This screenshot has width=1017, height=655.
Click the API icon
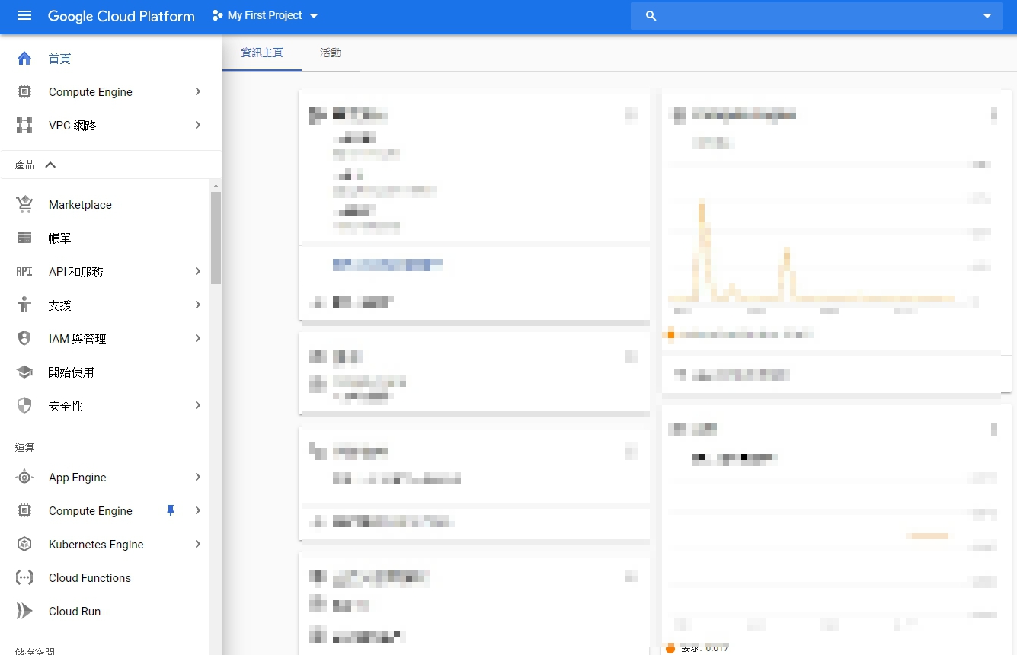pos(24,272)
